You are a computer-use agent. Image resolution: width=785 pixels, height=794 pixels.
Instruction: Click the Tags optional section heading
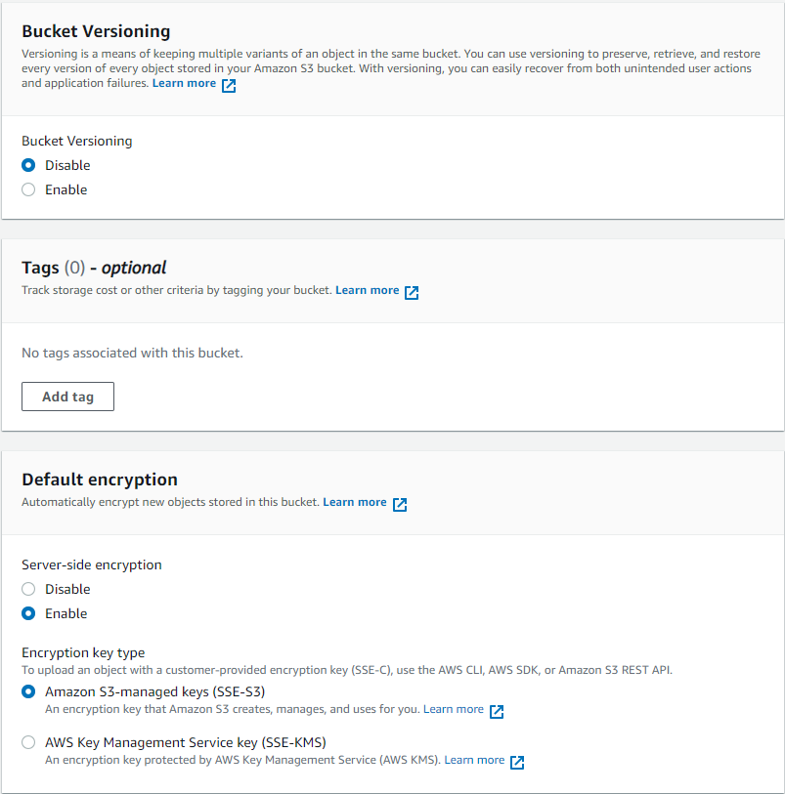(93, 268)
